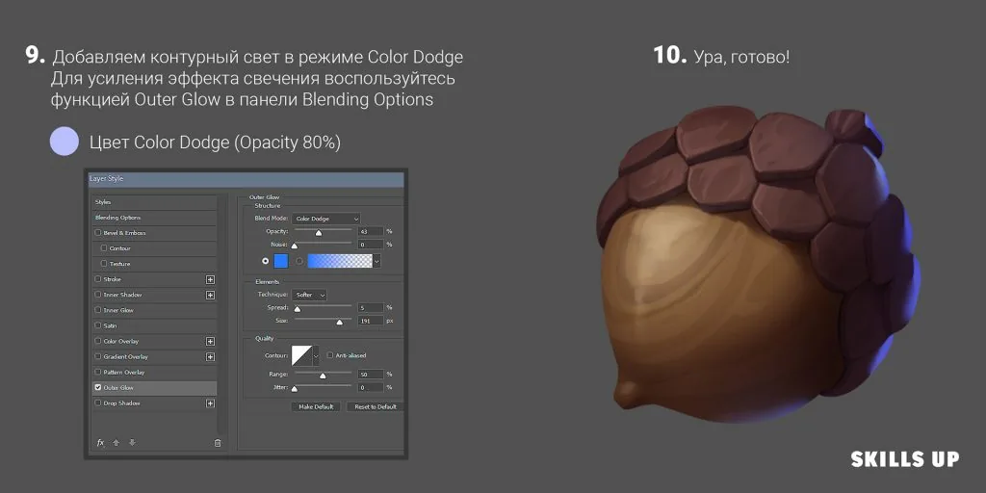986x493 pixels.
Task: Enable the Texture sub-effect checkbox
Action: [104, 264]
